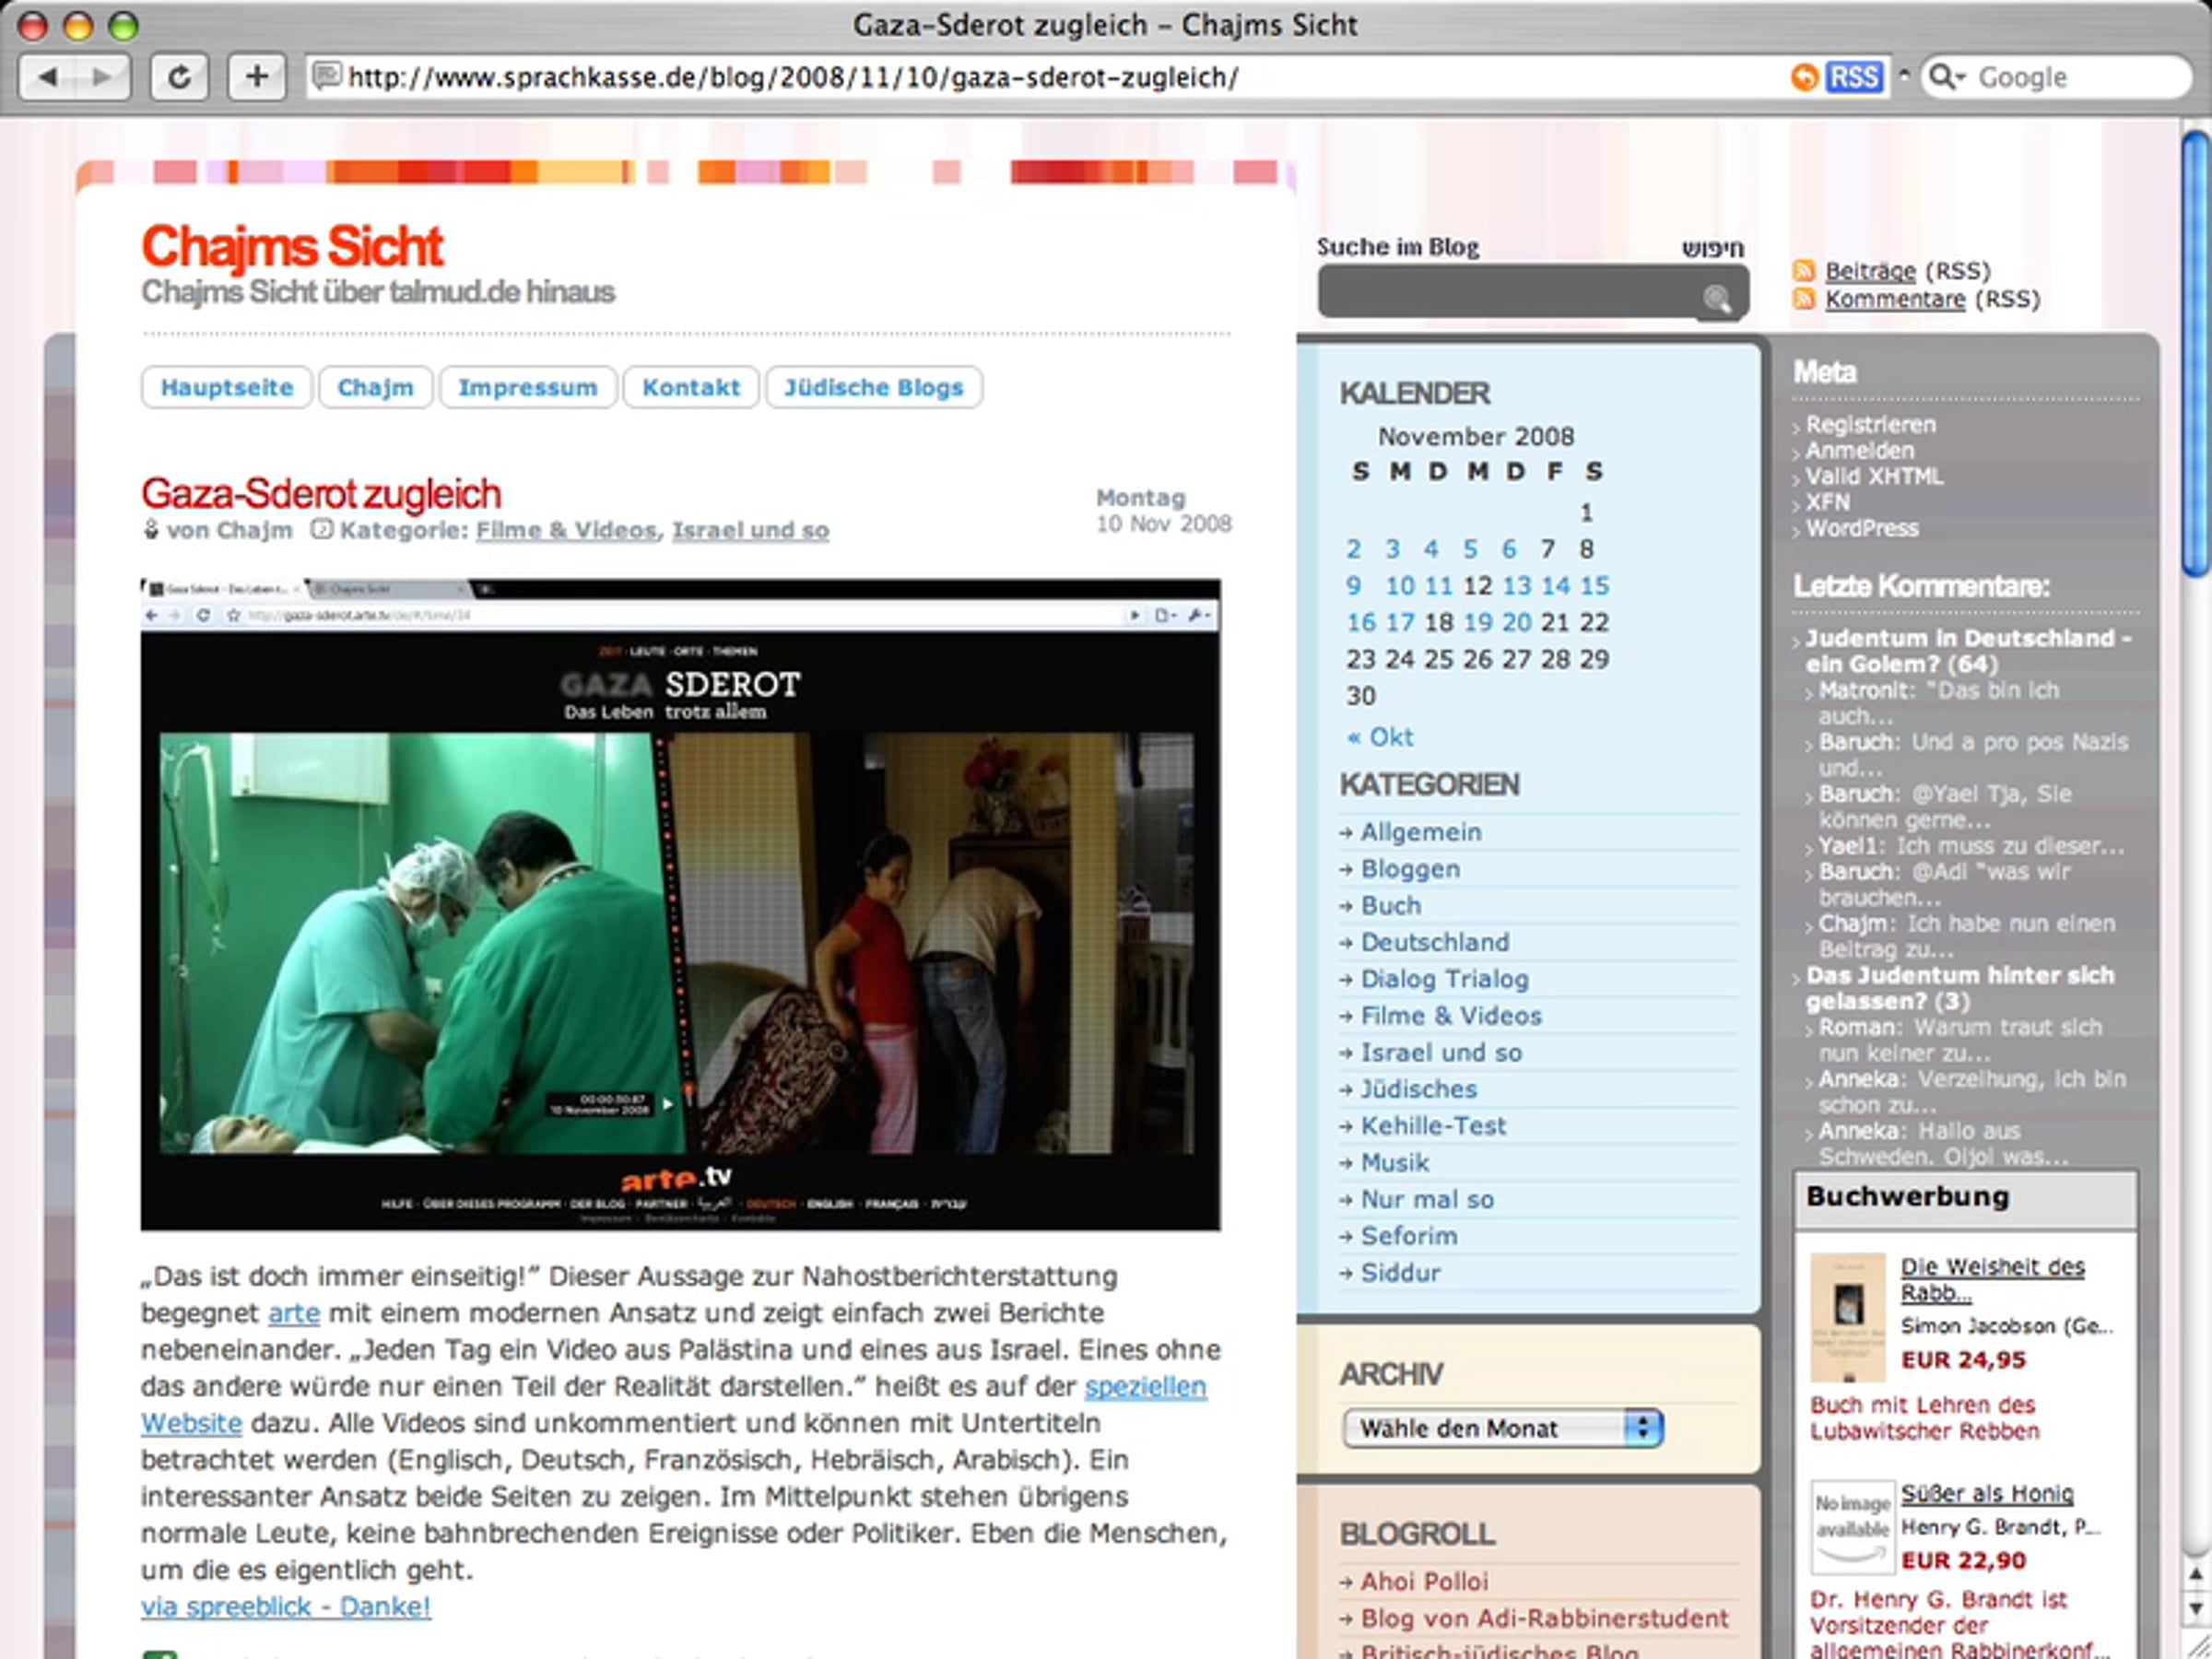
Task: Open the Google search magnifier dropdown
Action: pyautogui.click(x=1946, y=77)
